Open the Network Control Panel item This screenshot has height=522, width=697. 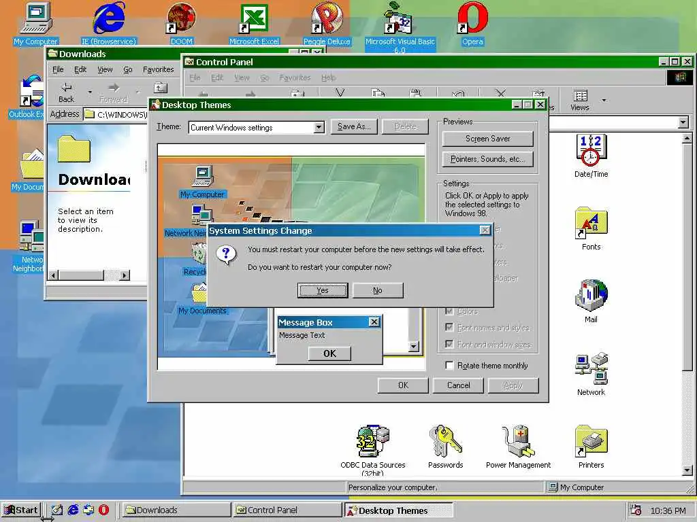point(591,374)
